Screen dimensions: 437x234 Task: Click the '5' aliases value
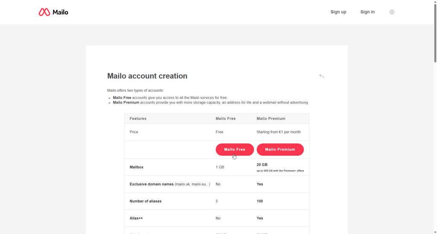click(217, 201)
